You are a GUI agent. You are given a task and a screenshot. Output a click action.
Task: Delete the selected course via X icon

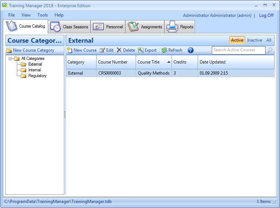[119, 50]
